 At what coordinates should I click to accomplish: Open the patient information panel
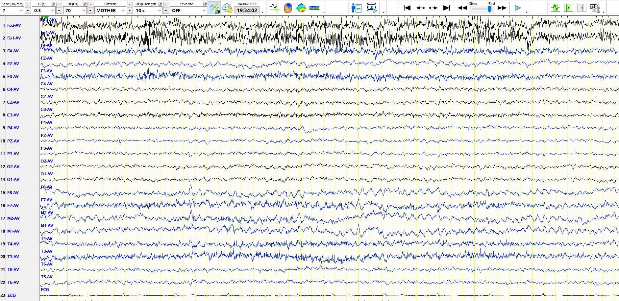tap(356, 8)
